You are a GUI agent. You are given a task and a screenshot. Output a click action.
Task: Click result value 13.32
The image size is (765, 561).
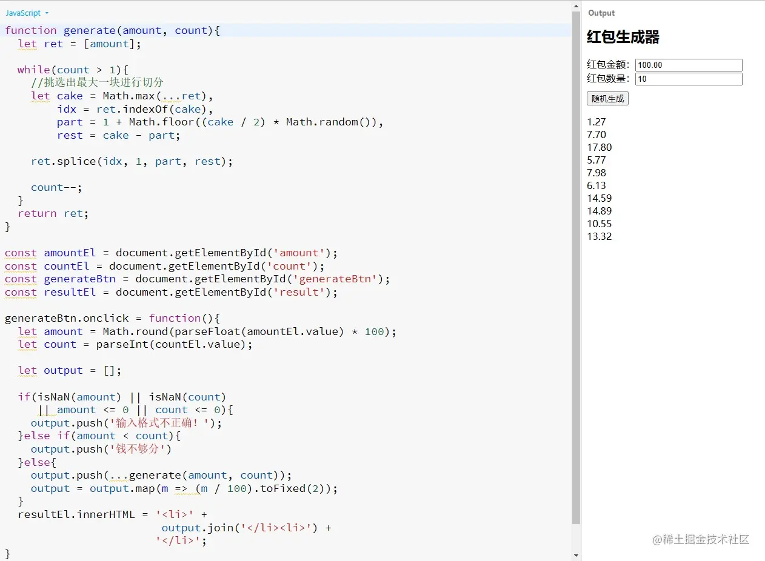pyautogui.click(x=600, y=236)
